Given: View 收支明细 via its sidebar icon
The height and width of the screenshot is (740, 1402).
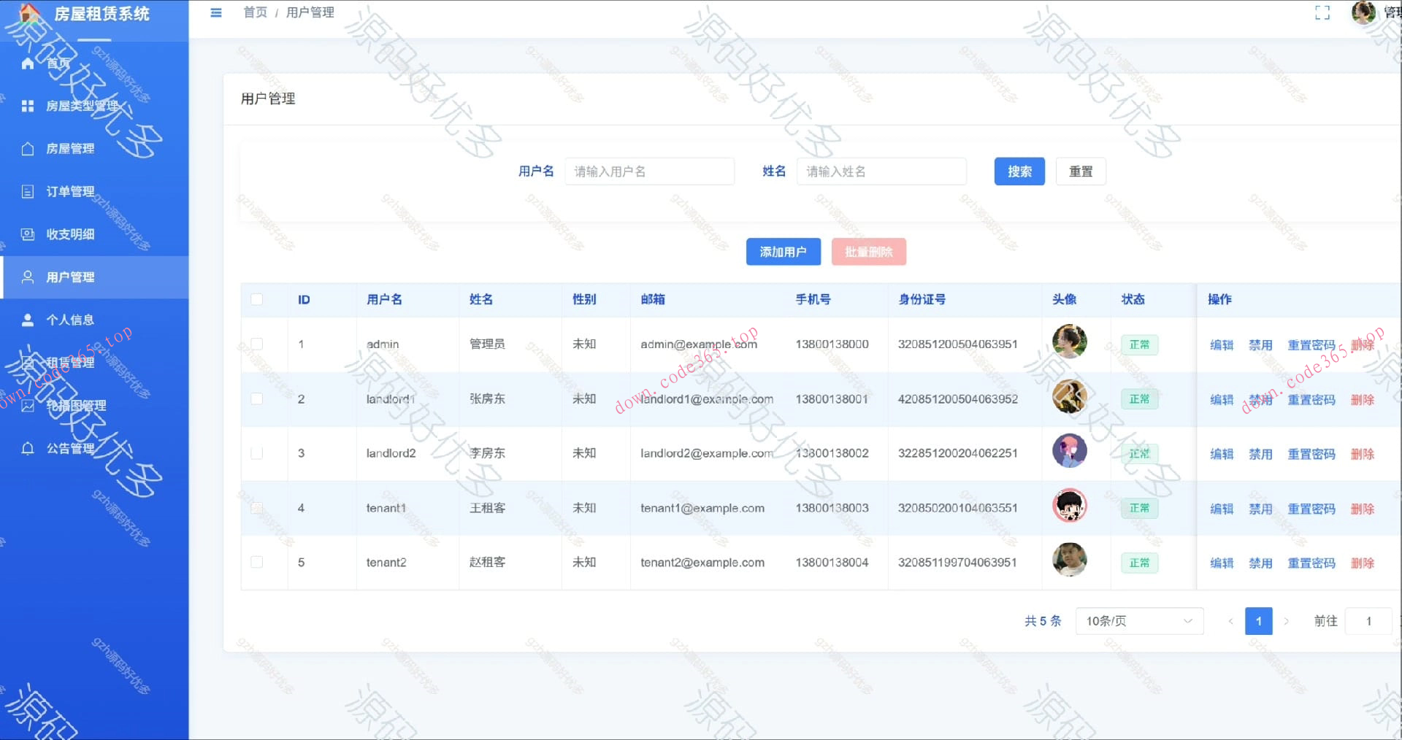Looking at the screenshot, I should pos(28,234).
